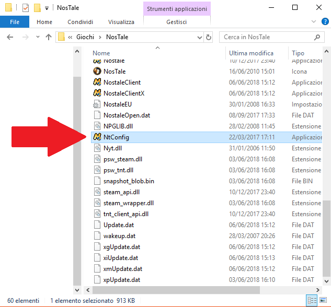The height and width of the screenshot is (307, 331).
Task: Click the File BIN type cell
Action: coord(302,181)
